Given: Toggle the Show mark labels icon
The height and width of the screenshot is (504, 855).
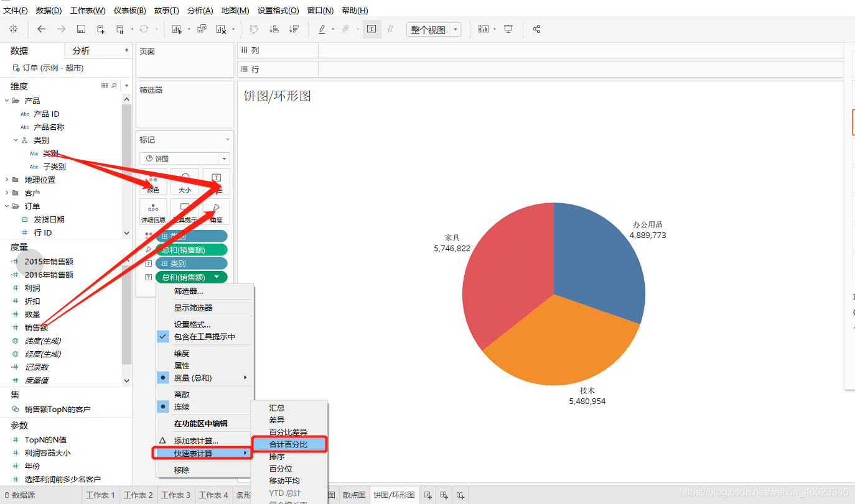Looking at the screenshot, I should click(371, 29).
